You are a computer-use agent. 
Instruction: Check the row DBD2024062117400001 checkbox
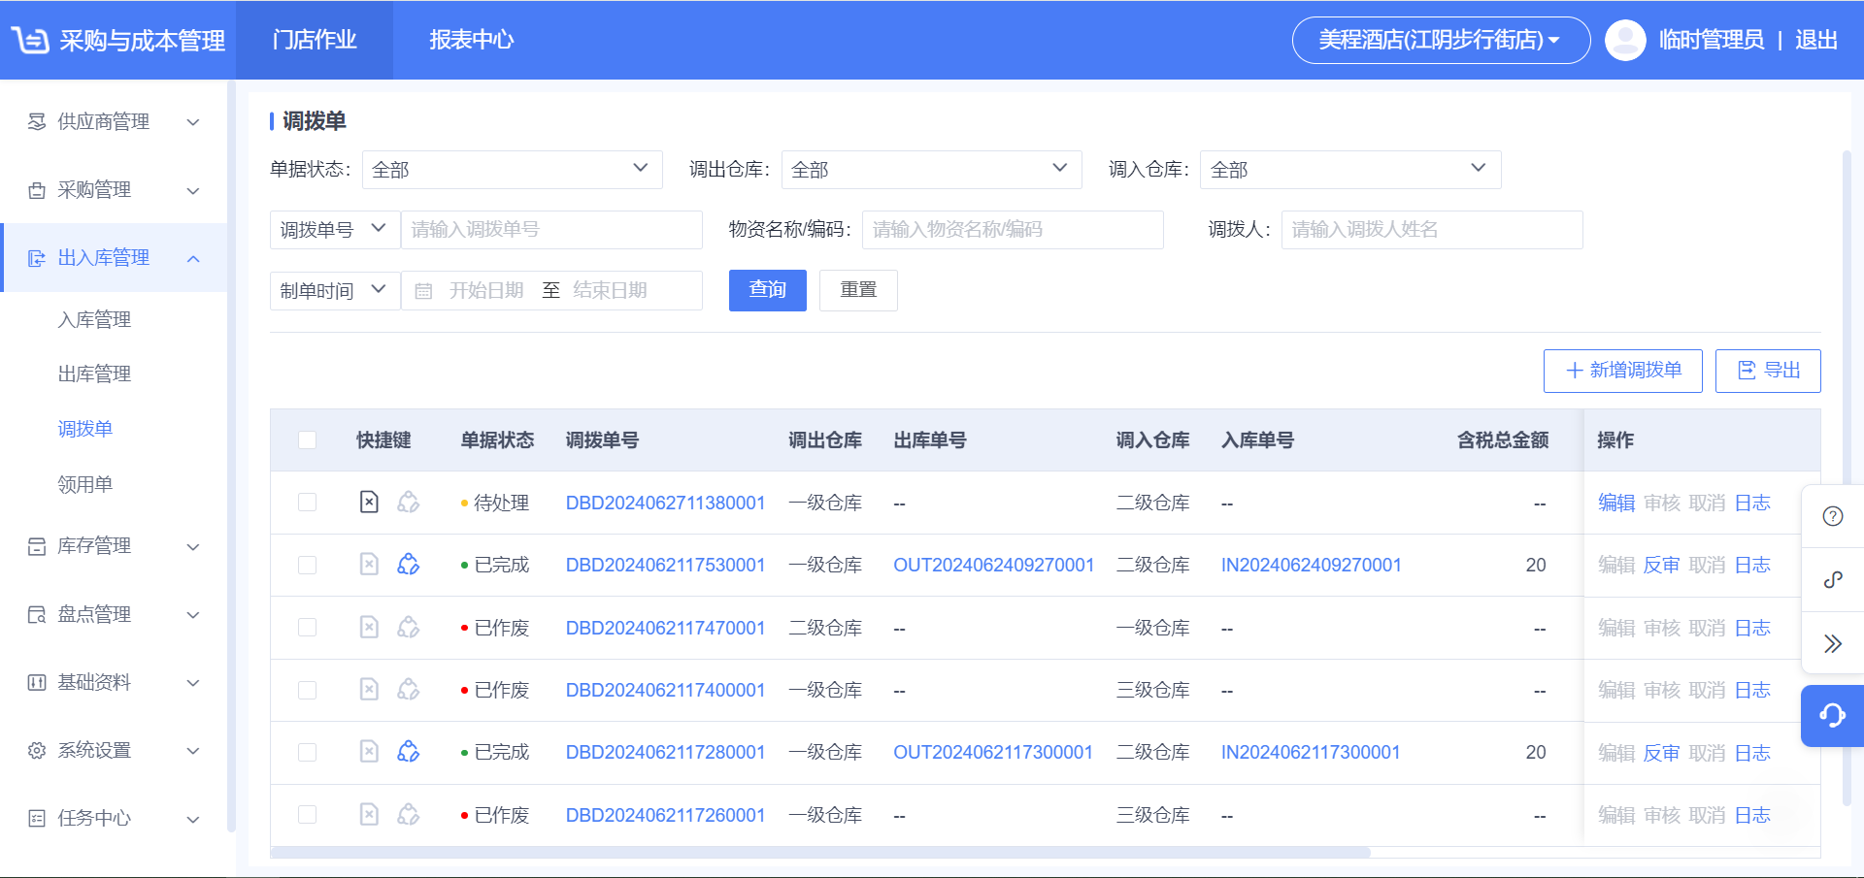tap(308, 690)
